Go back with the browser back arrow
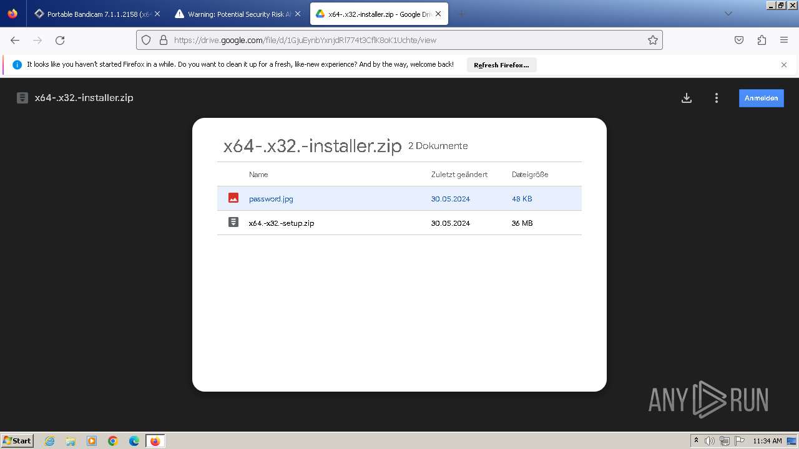799x449 pixels. pyautogui.click(x=15, y=40)
